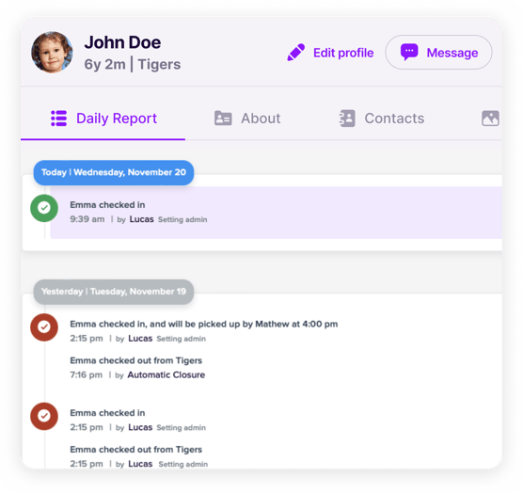Click the pencil icon beside Edit profile
Screen dimensions: 523x493
click(x=296, y=53)
